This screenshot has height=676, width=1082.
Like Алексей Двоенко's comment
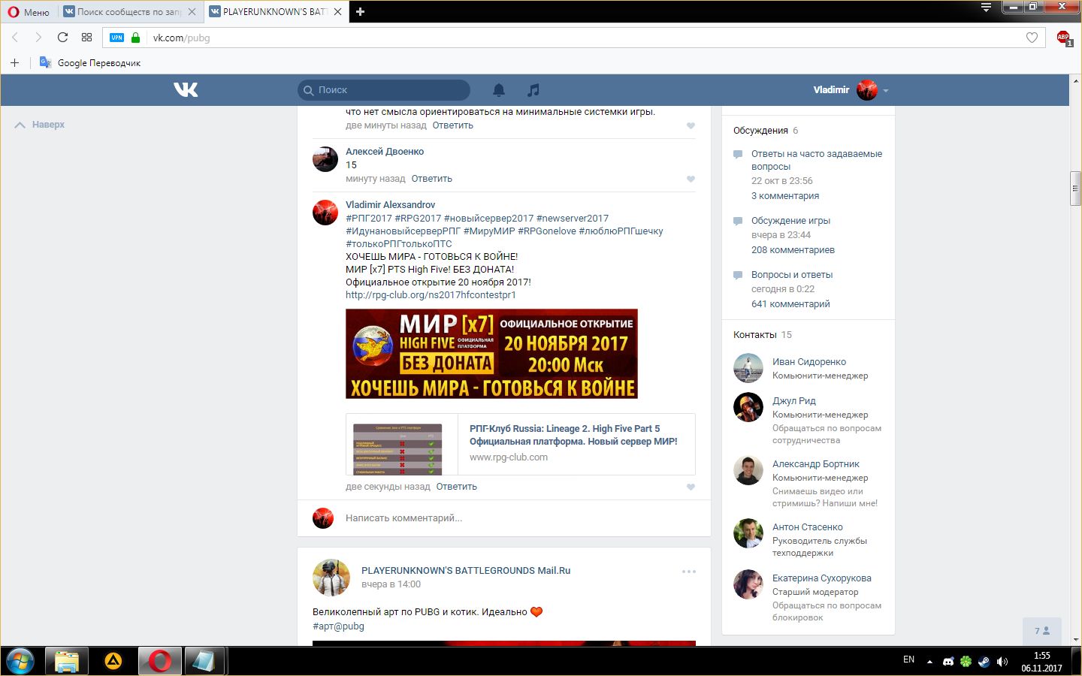pyautogui.click(x=691, y=179)
